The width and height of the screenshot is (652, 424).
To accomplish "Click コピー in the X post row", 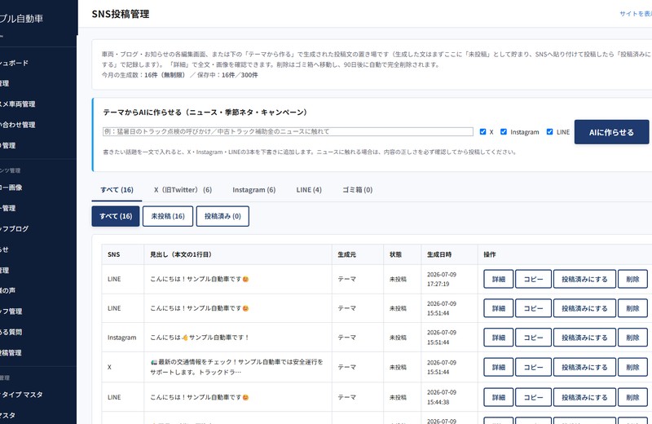I will pos(533,368).
